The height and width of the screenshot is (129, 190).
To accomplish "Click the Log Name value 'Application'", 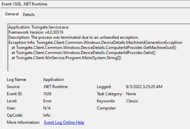I will click(x=53, y=79).
